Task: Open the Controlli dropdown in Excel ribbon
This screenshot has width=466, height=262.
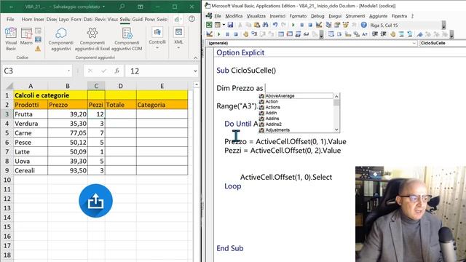Action: 157,39
